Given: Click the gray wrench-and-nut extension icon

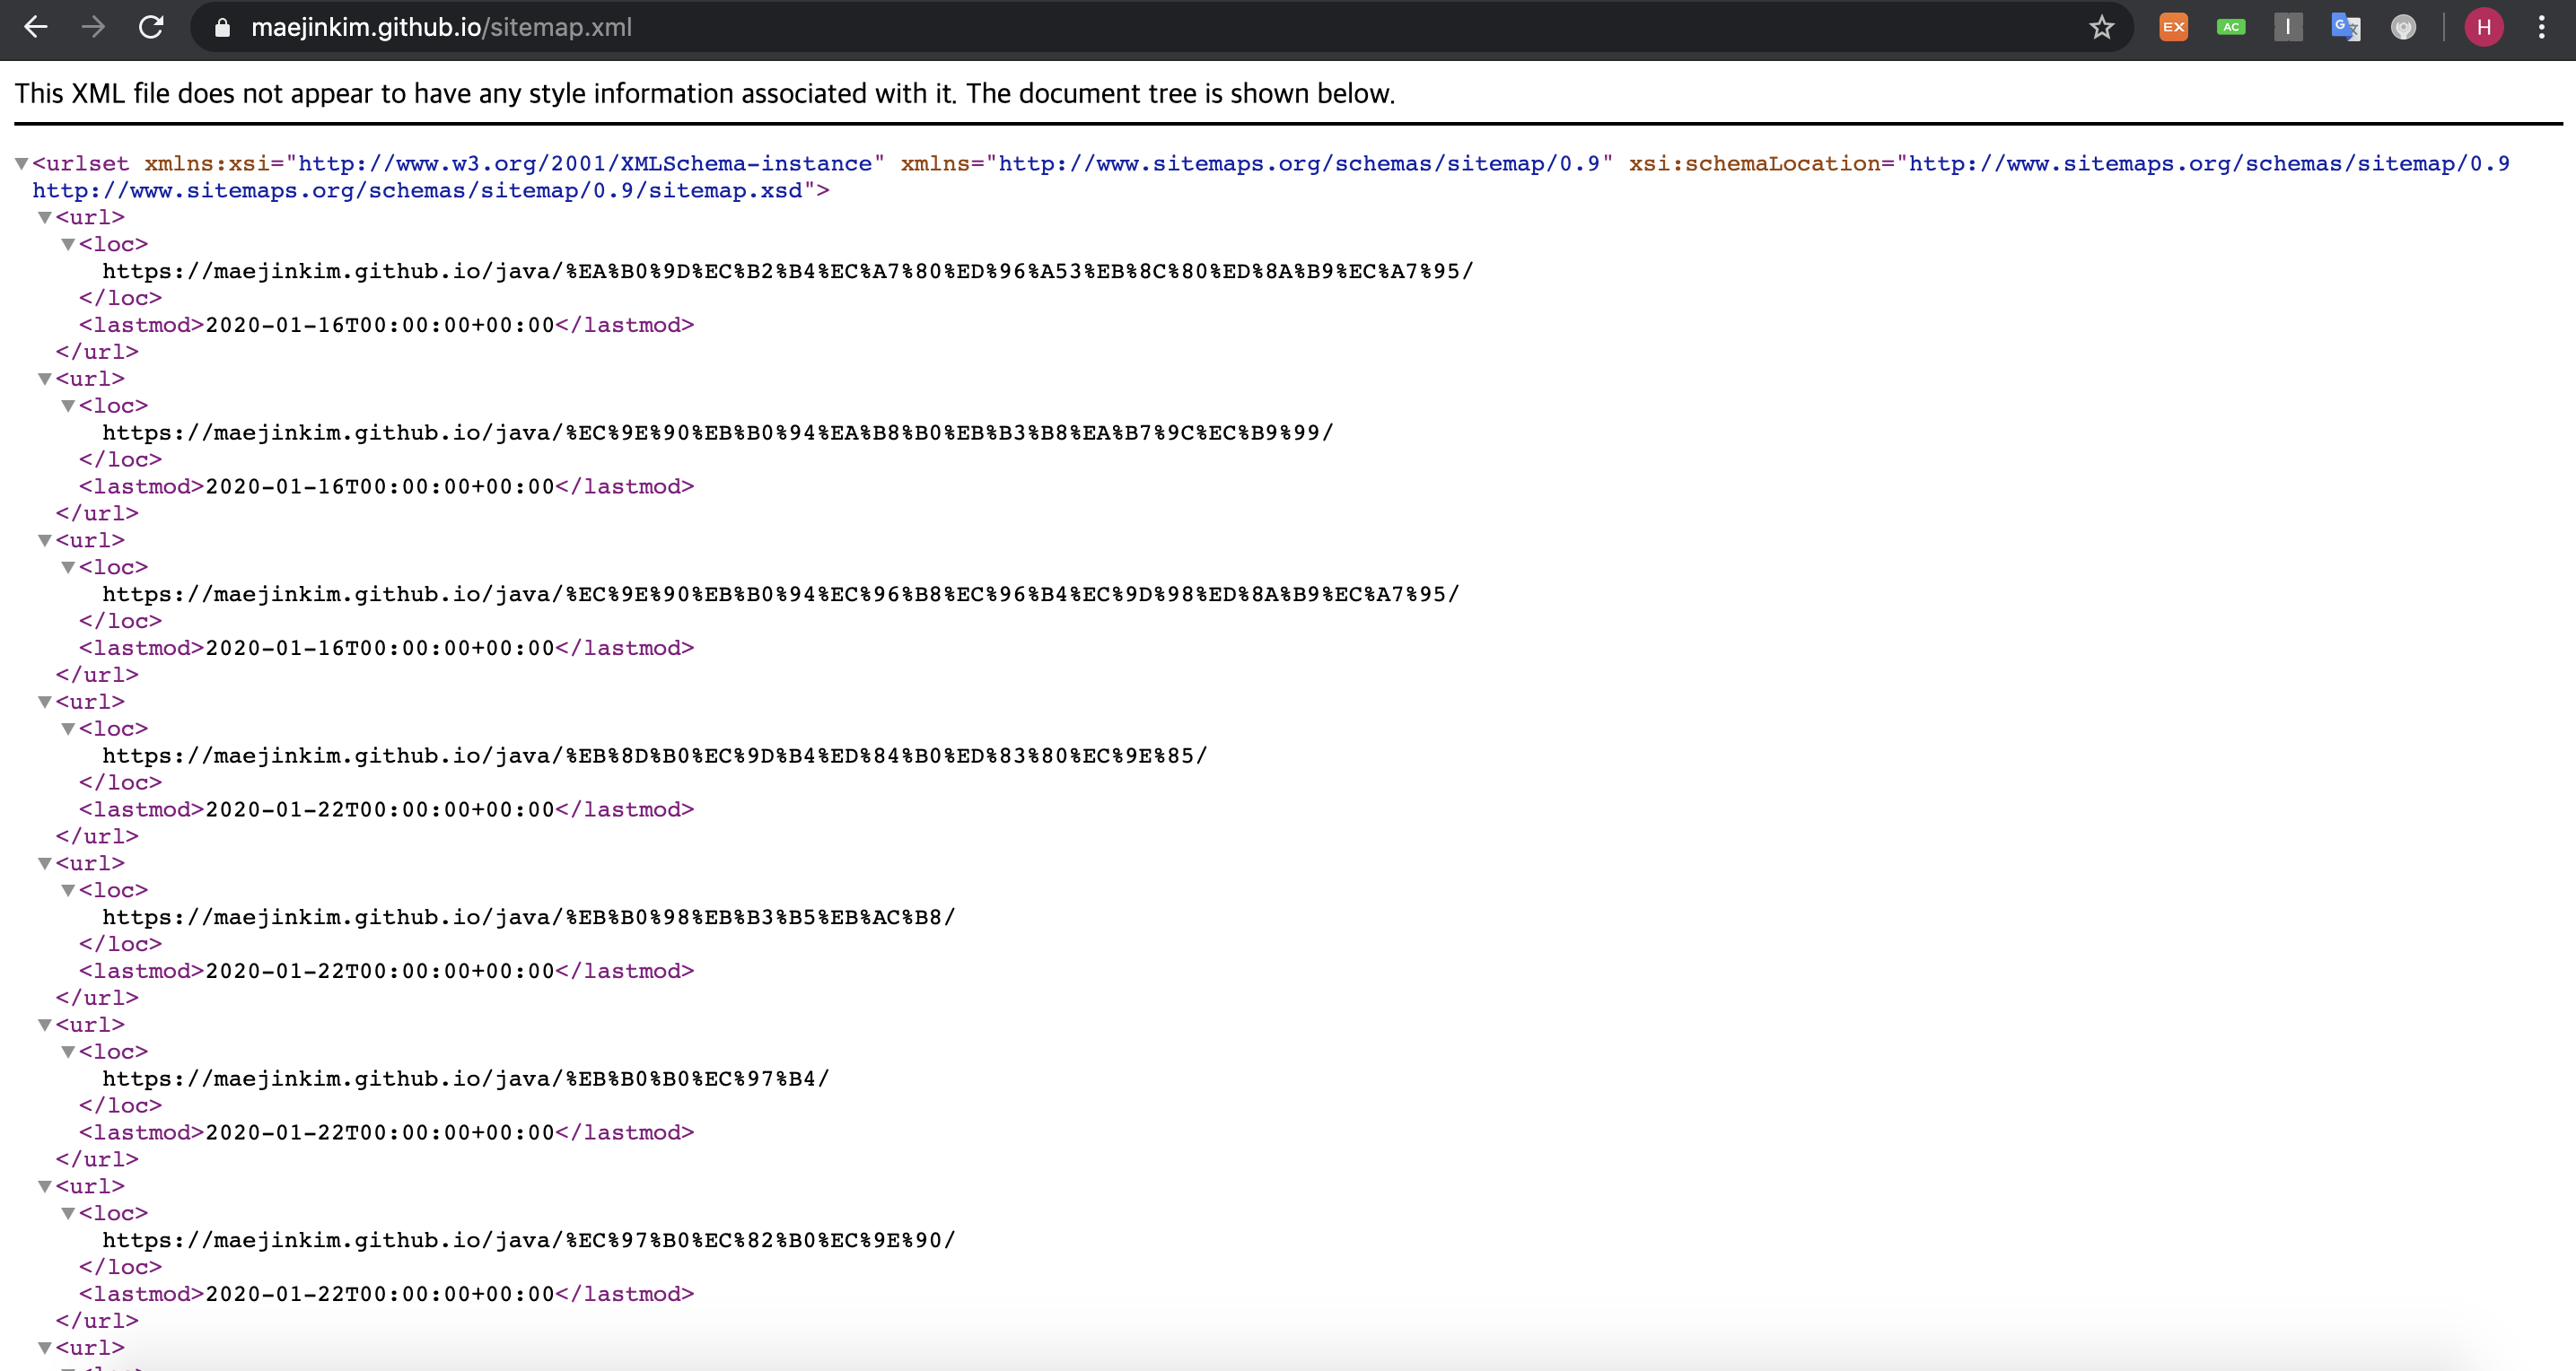Looking at the screenshot, I should (x=2403, y=27).
